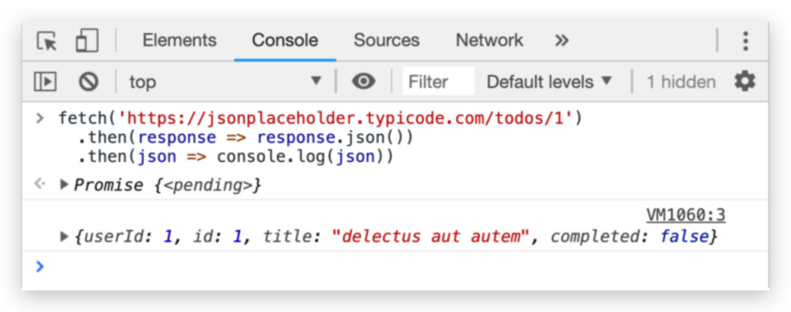Image resolution: width=791 pixels, height=312 pixels.
Task: Switch to the Elements tab
Action: (x=179, y=41)
